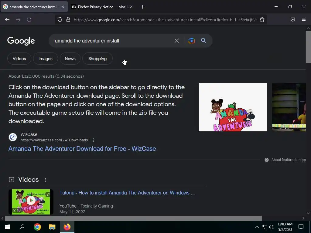Open the 'Tutorial- How to install Amanda The Adventurer' video link
The width and height of the screenshot is (311, 233).
point(127,193)
